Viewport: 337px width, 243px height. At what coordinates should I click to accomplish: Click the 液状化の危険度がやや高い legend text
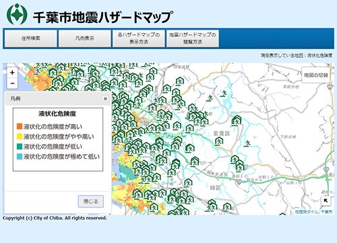coord(59,137)
